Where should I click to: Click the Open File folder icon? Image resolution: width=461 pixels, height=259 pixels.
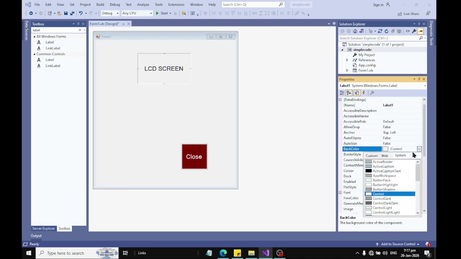coord(59,13)
